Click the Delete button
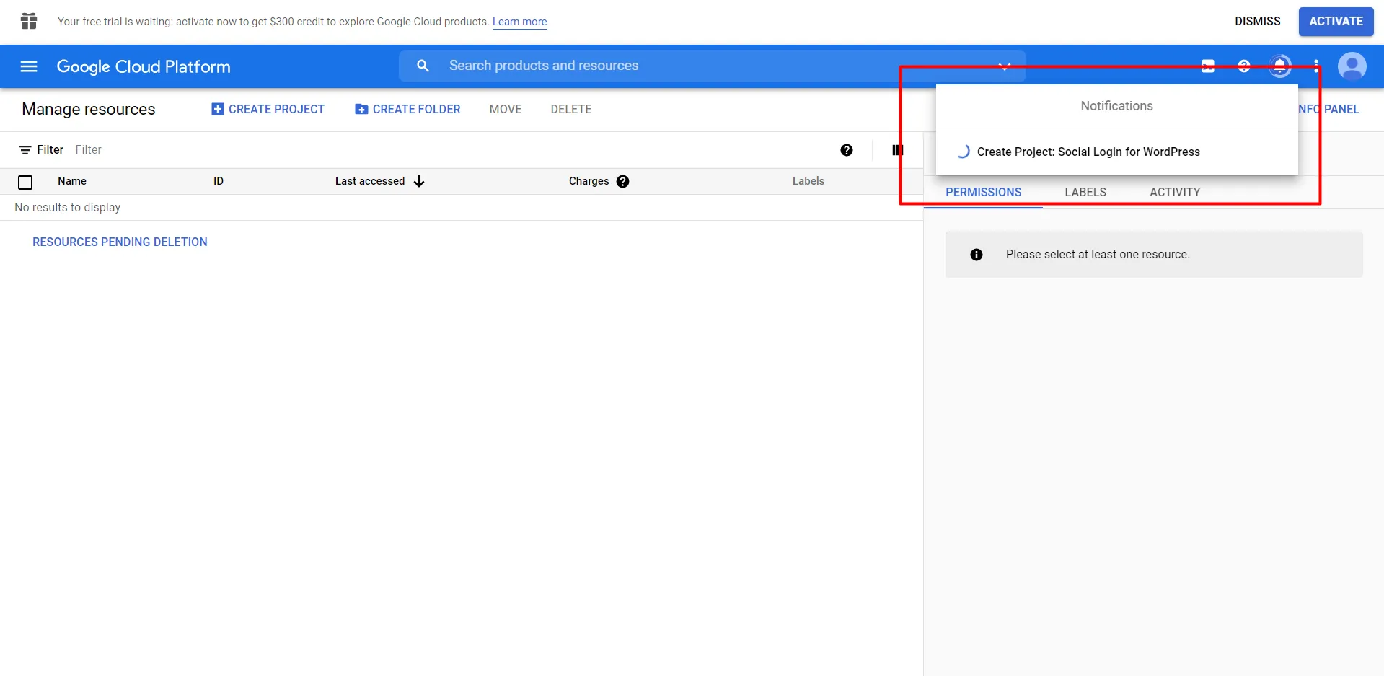The width and height of the screenshot is (1384, 676). [x=571, y=109]
